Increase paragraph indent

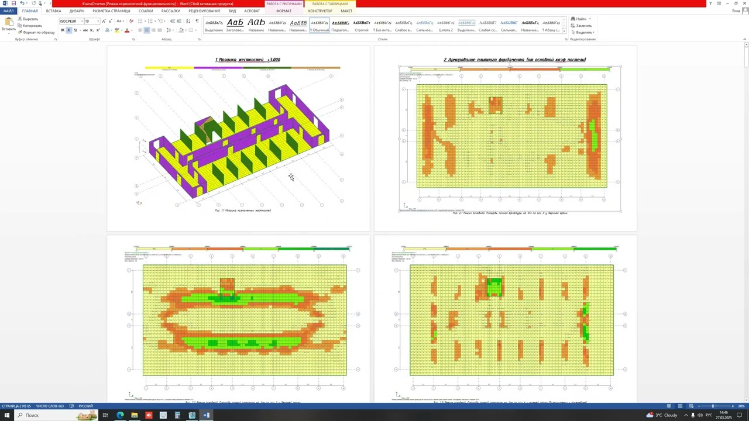pos(179,21)
